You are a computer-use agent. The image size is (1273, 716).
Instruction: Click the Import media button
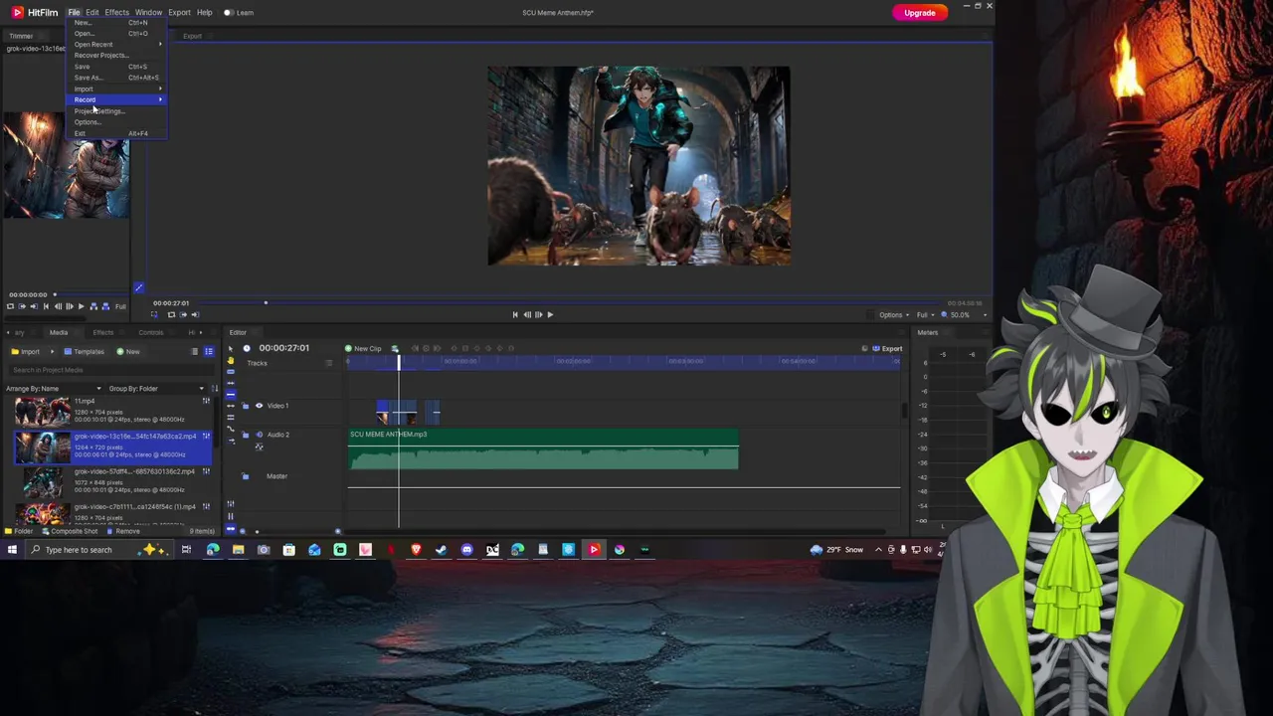[x=25, y=352]
